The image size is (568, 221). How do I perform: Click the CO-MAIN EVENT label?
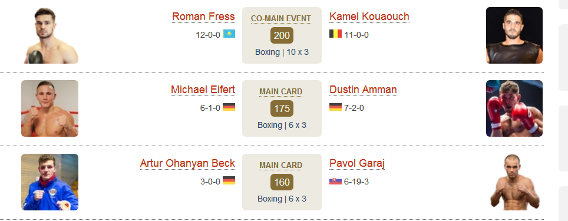coord(281,18)
